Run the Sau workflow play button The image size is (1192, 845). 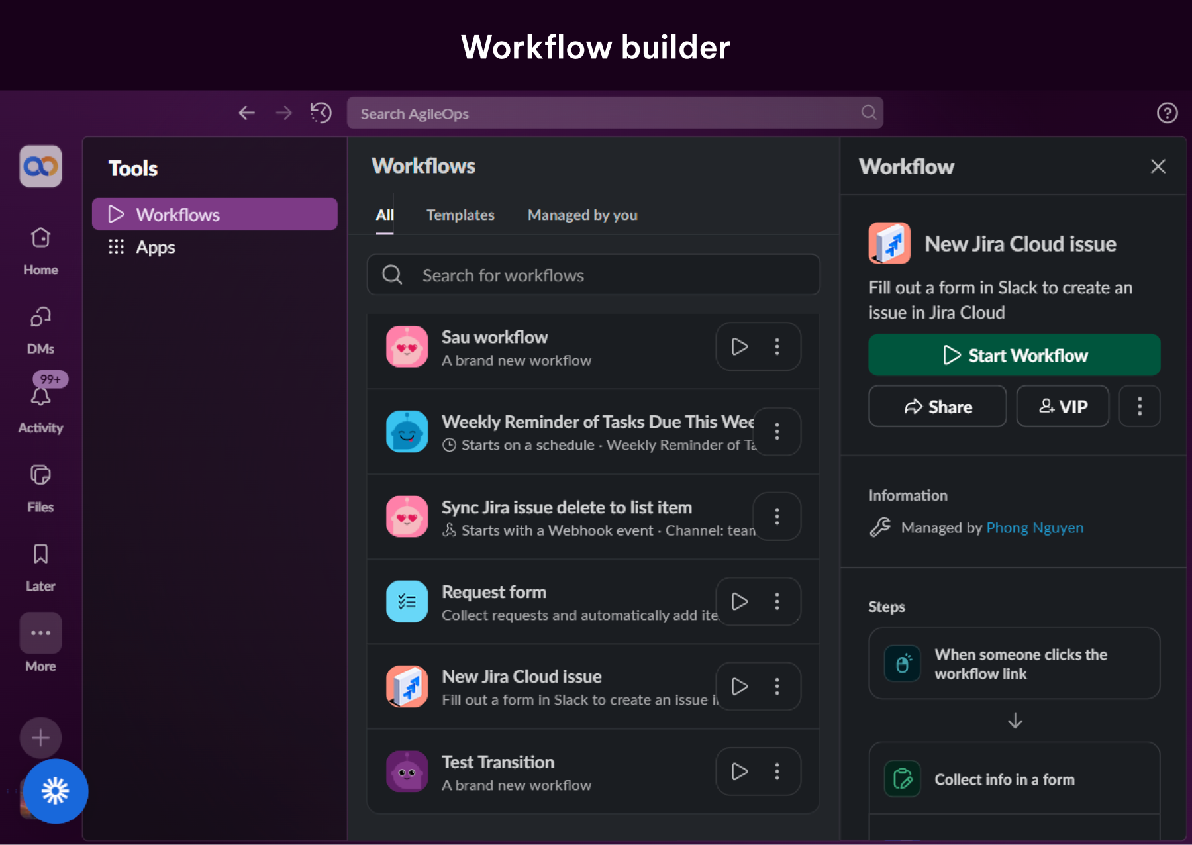pyautogui.click(x=740, y=346)
